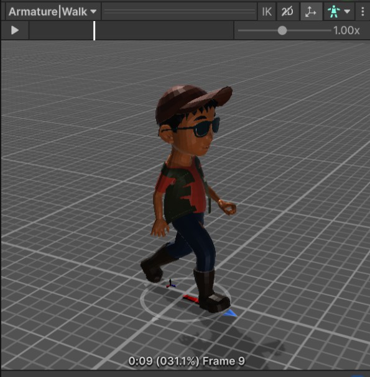This screenshot has width=370, height=377.
Task: Click the frame info text 0:09 Frame 9
Action: (x=187, y=361)
